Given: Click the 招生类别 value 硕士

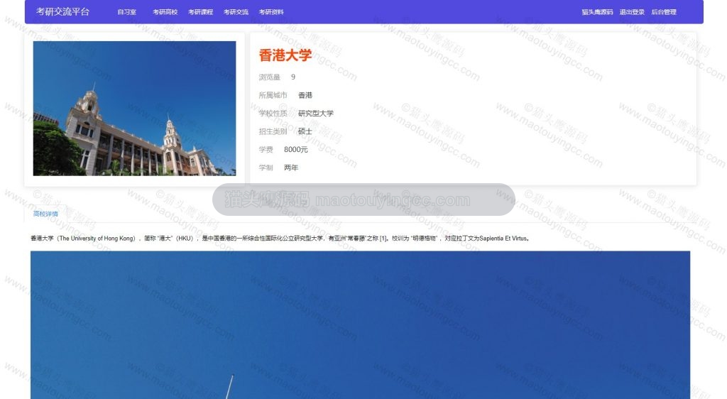Looking at the screenshot, I should (x=305, y=131).
